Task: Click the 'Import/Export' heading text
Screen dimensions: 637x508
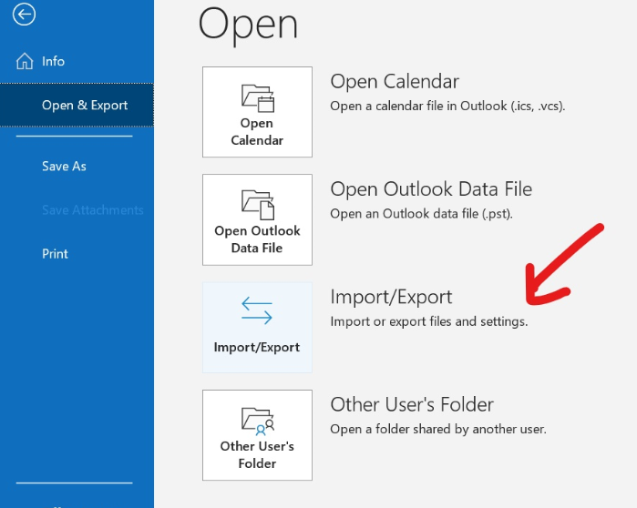Action: 391,297
